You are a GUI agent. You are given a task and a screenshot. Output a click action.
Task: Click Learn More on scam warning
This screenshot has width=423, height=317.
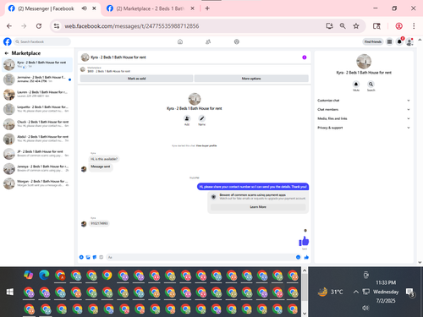pyautogui.click(x=258, y=207)
